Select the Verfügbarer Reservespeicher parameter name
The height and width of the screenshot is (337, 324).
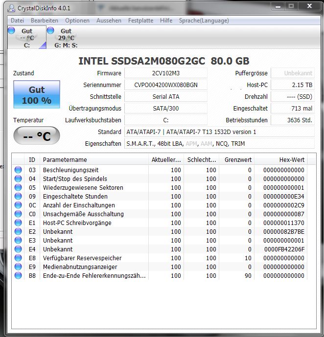tap(82, 258)
